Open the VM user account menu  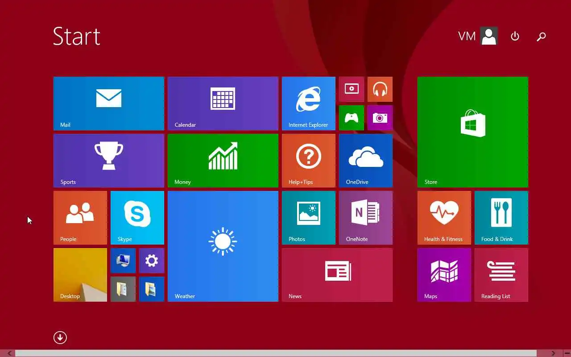point(478,36)
